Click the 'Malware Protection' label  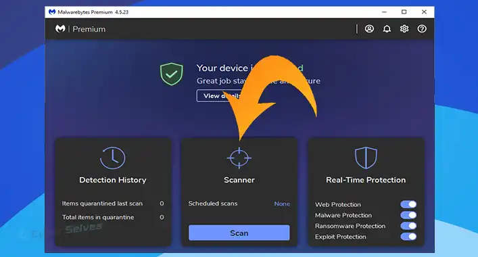pos(343,215)
